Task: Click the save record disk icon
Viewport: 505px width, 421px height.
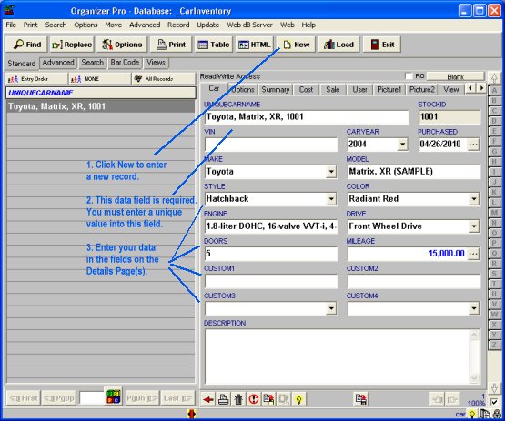Action: point(360,399)
